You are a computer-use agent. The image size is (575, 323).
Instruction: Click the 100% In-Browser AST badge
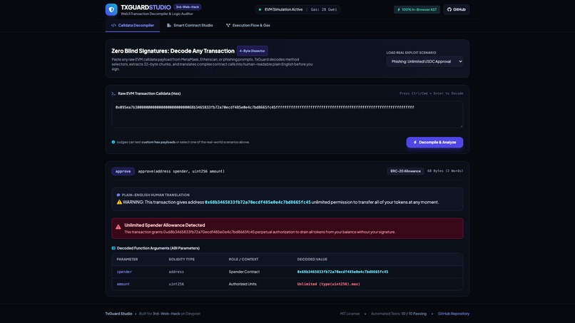tap(417, 9)
